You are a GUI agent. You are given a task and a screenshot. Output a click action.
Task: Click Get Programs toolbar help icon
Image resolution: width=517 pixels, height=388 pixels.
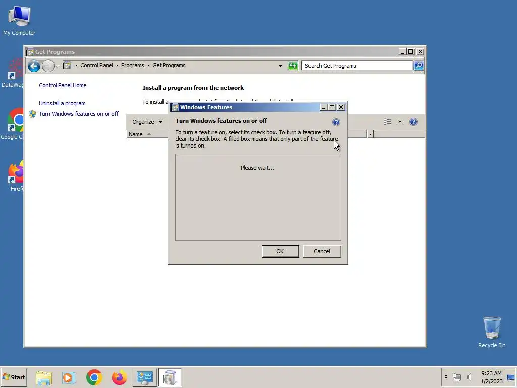point(413,122)
